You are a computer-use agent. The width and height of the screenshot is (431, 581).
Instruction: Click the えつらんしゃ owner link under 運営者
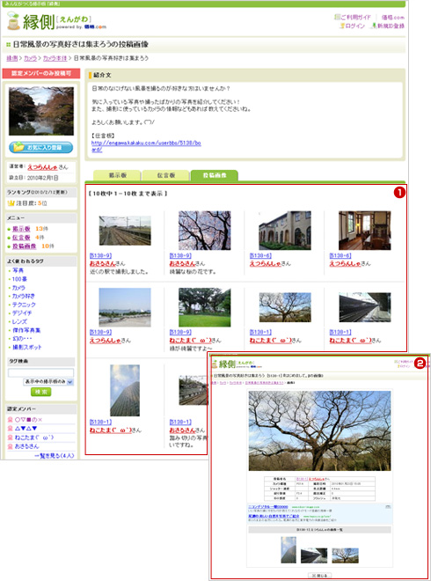(42, 167)
